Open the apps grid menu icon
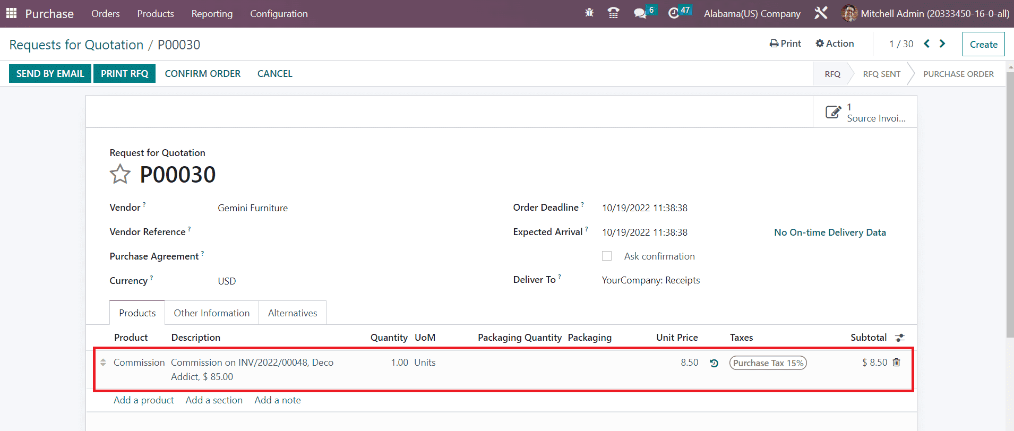1014x431 pixels. pos(11,13)
